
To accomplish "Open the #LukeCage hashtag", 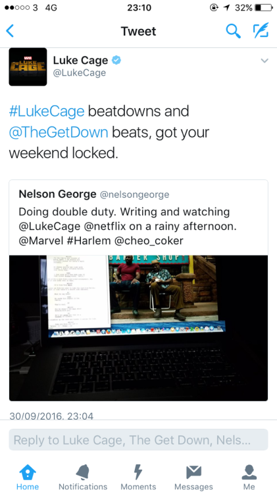I will (x=47, y=111).
